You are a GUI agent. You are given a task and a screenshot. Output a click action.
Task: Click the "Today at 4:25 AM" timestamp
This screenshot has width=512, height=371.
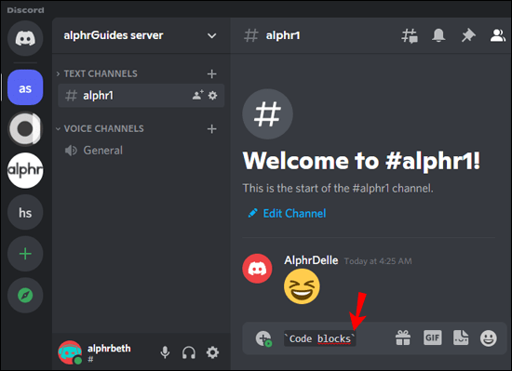coord(378,261)
